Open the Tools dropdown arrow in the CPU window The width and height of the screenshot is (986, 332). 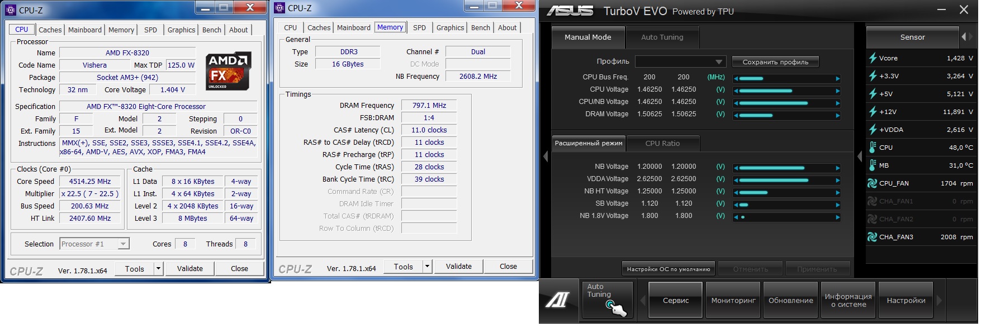159,269
